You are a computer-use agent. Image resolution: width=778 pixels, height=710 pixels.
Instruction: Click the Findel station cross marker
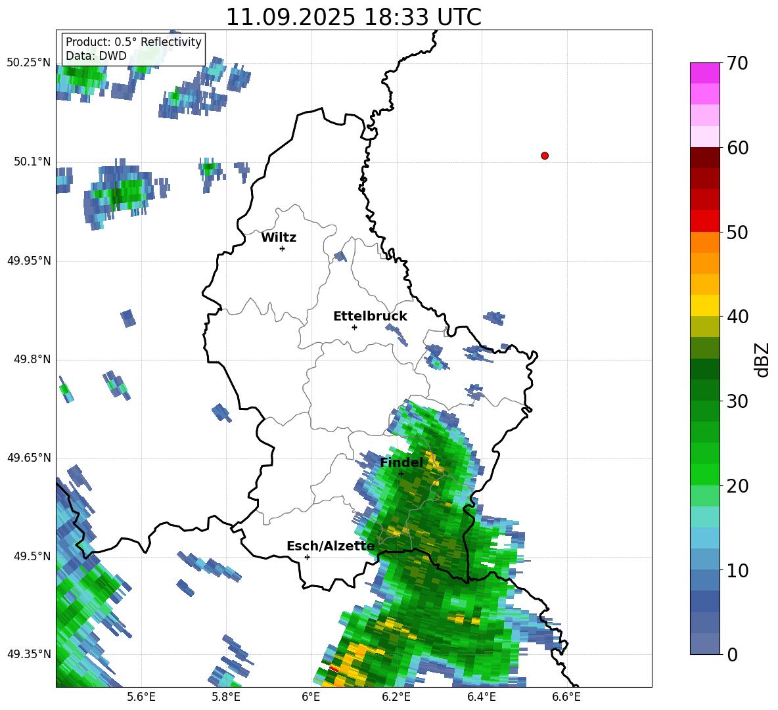[x=401, y=474]
